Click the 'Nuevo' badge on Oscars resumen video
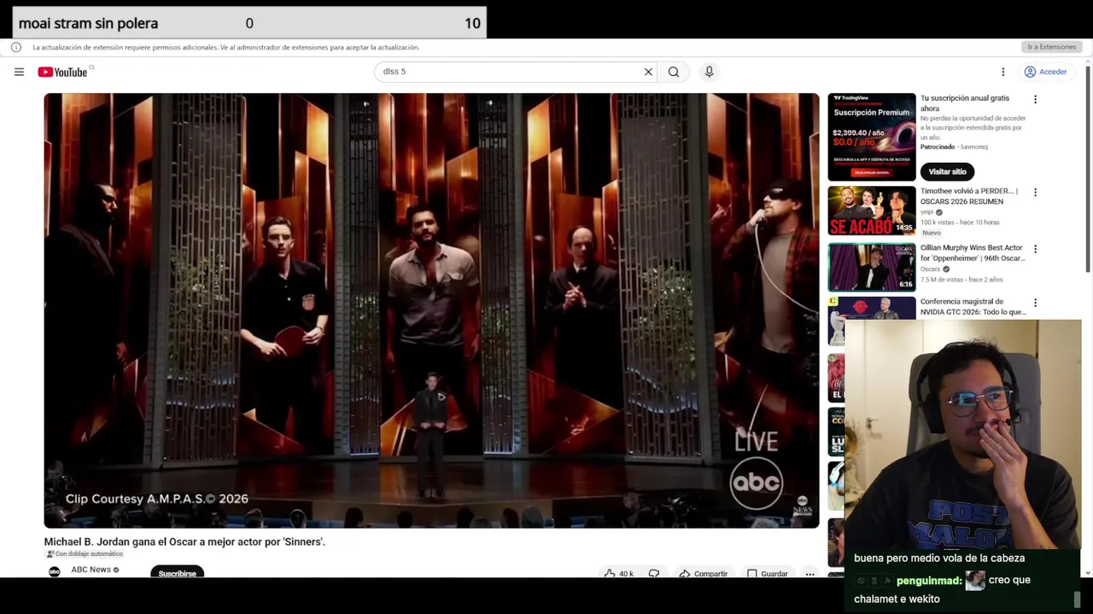This screenshot has height=614, width=1093. [x=931, y=233]
